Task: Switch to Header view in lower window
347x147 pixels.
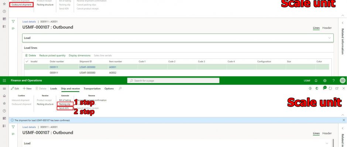Action: pos(327,133)
